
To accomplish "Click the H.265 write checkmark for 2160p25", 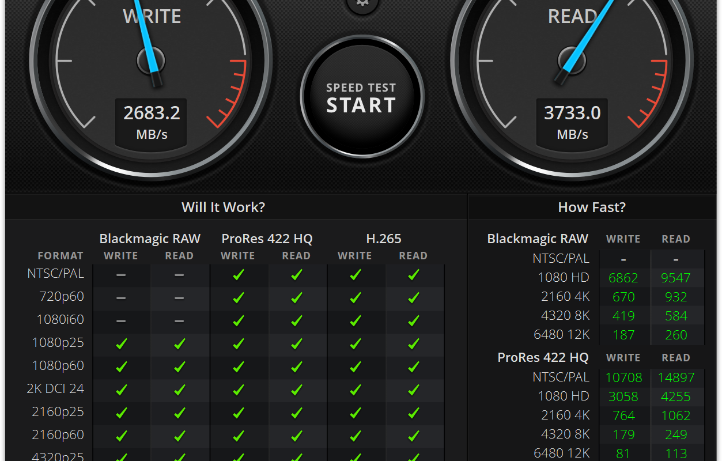I will (x=356, y=413).
